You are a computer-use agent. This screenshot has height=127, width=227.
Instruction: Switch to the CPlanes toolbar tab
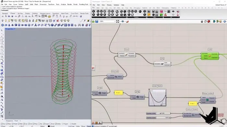(x=13, y=14)
